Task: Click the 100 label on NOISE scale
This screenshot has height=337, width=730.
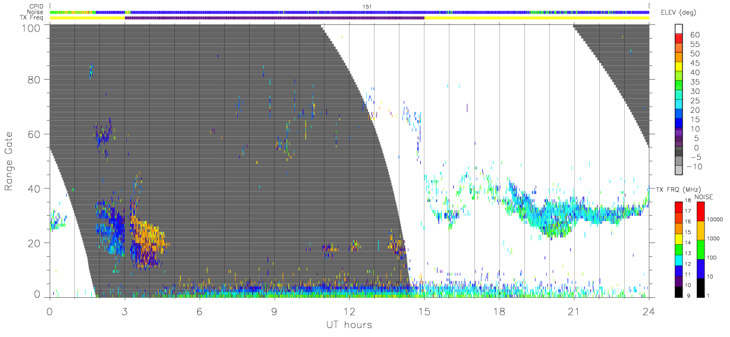Action: (x=713, y=258)
